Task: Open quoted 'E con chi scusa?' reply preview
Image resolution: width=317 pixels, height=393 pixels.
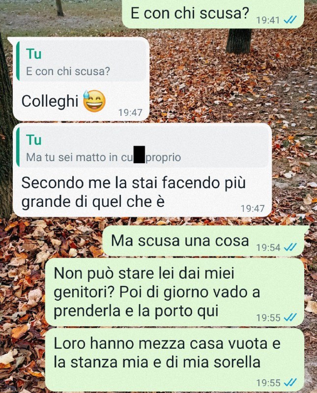Action: tap(81, 61)
